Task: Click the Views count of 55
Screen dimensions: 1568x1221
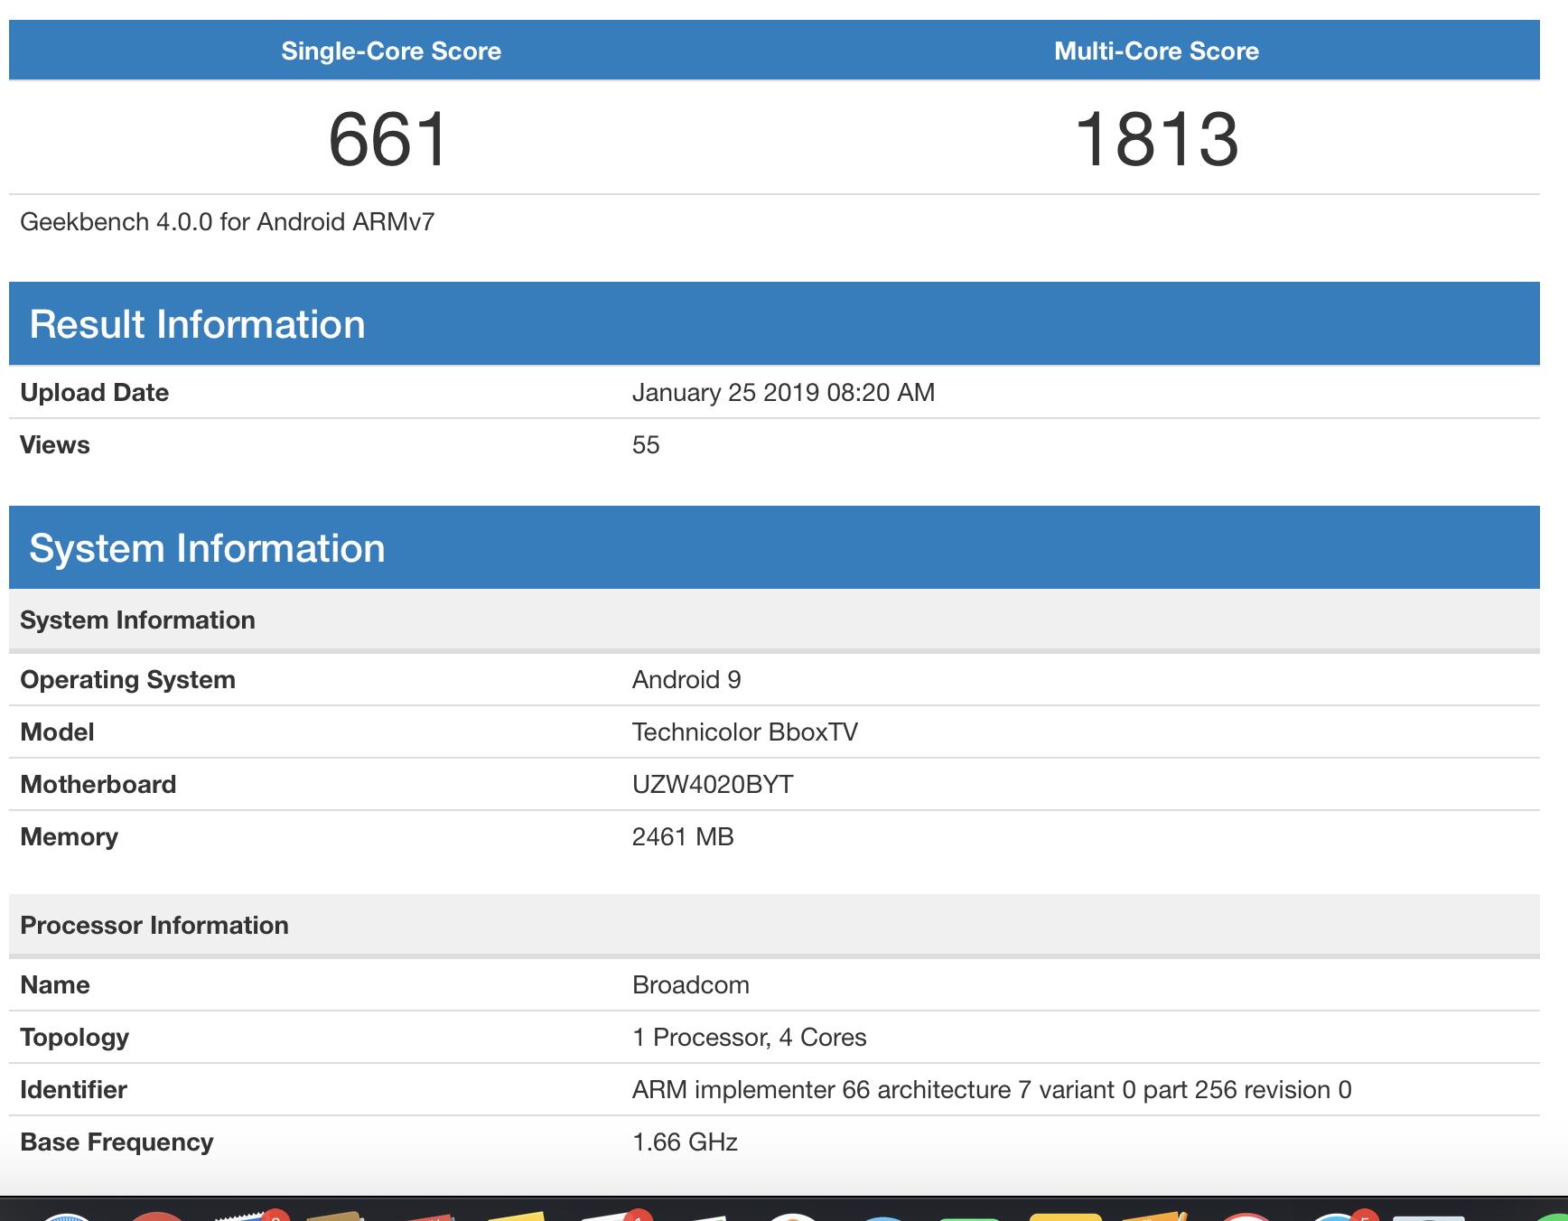Action: [x=645, y=445]
